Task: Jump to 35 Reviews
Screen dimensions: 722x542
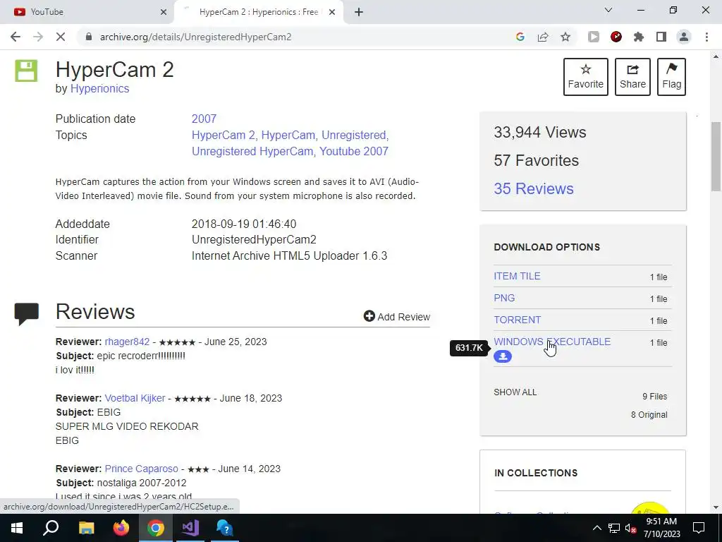Action: click(x=534, y=188)
